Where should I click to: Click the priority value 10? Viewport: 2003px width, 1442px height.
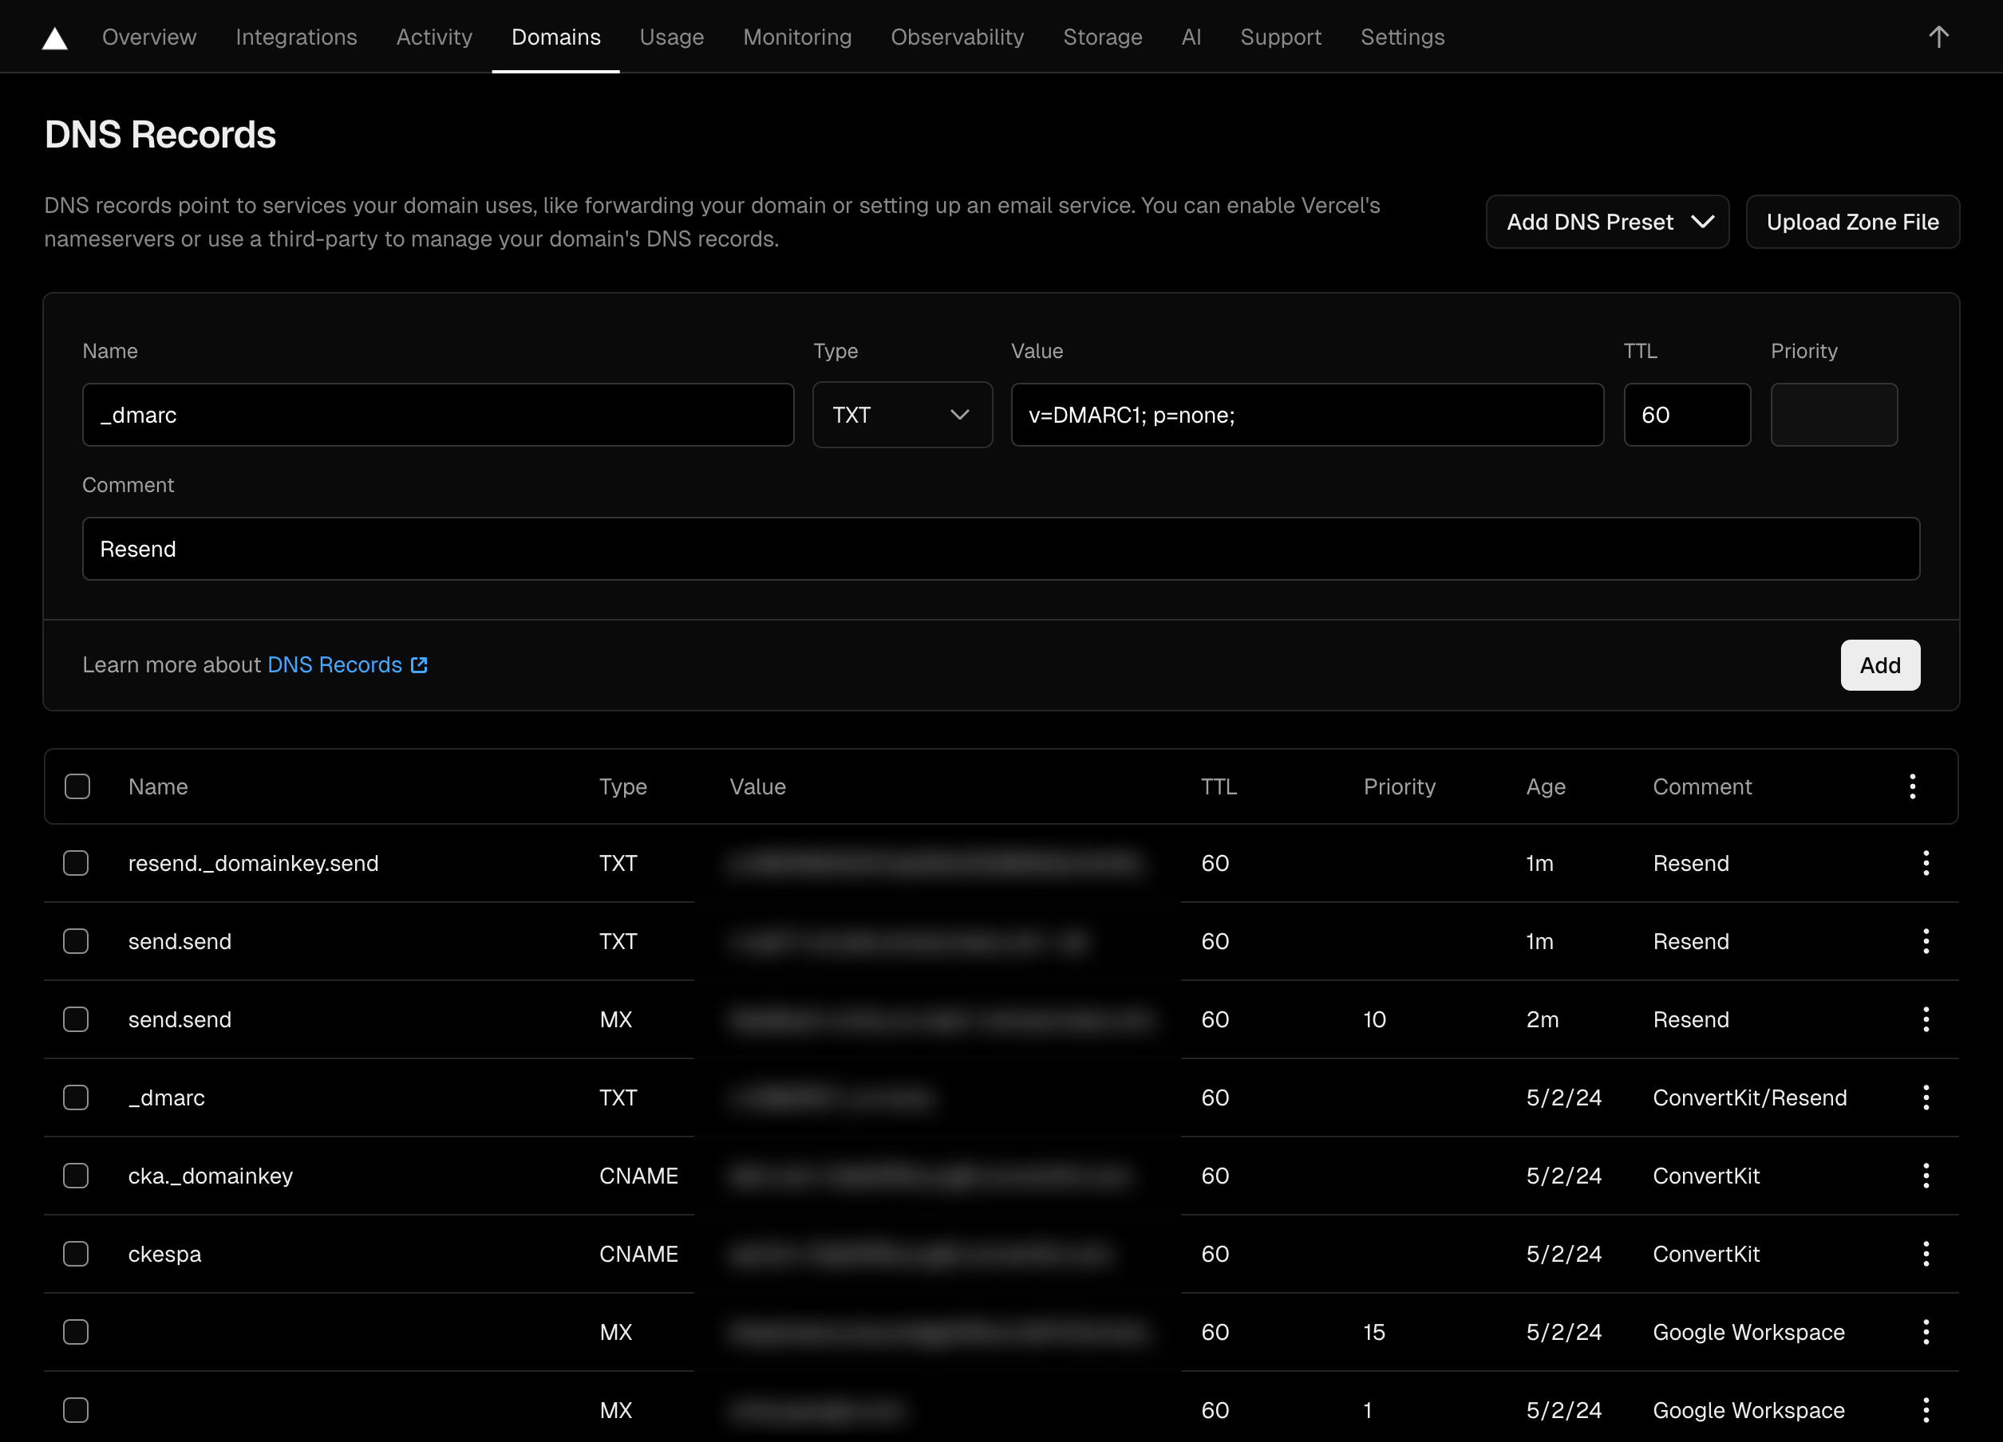tap(1374, 1019)
